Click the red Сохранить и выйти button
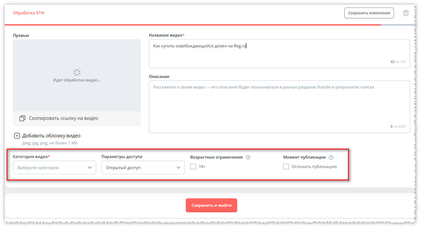This screenshot has height=230, width=423. pos(211,205)
